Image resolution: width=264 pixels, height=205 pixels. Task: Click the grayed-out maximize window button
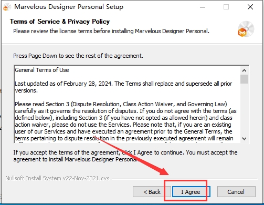226,7
